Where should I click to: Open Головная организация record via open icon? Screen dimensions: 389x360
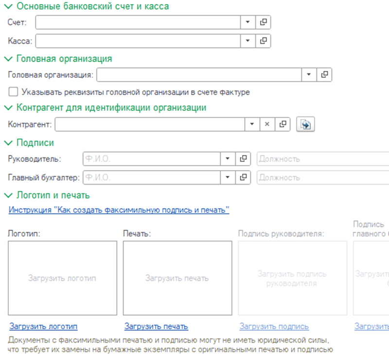324,75
